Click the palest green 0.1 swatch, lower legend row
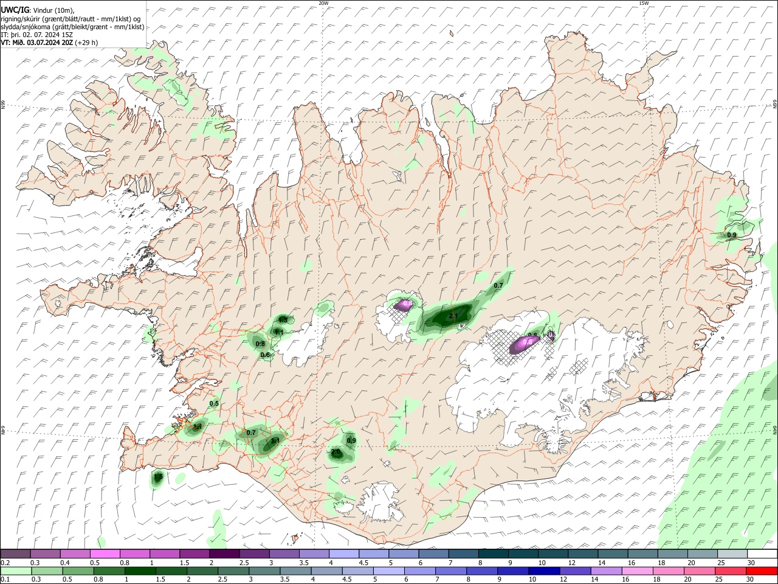 click(16, 571)
